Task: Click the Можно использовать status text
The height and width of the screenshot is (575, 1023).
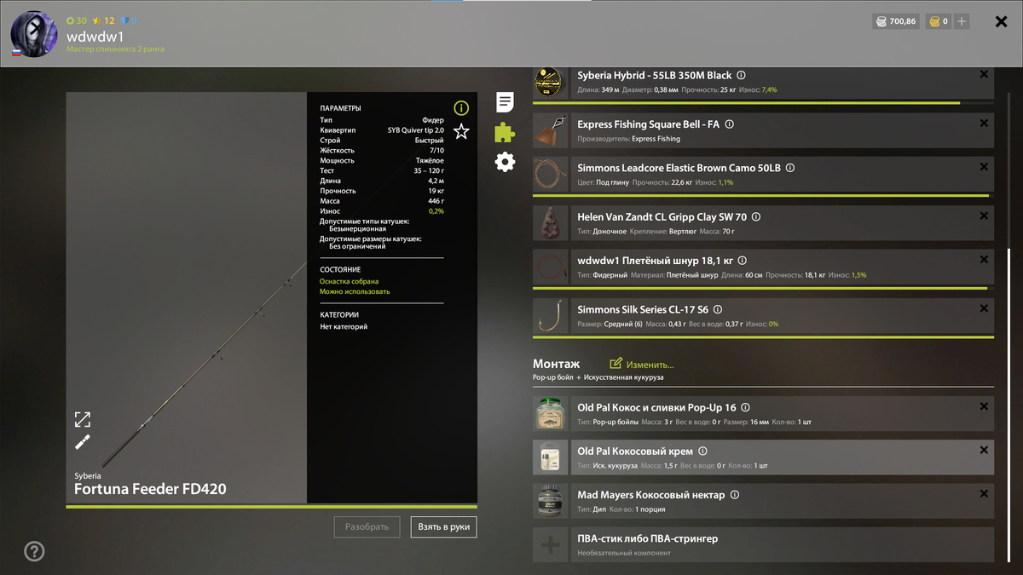Action: (355, 291)
